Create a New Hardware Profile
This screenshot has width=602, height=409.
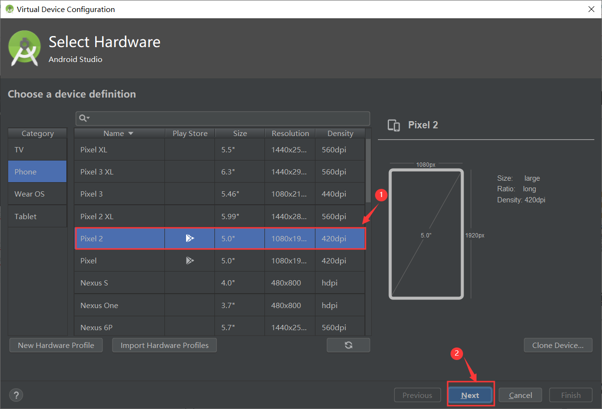coord(56,345)
